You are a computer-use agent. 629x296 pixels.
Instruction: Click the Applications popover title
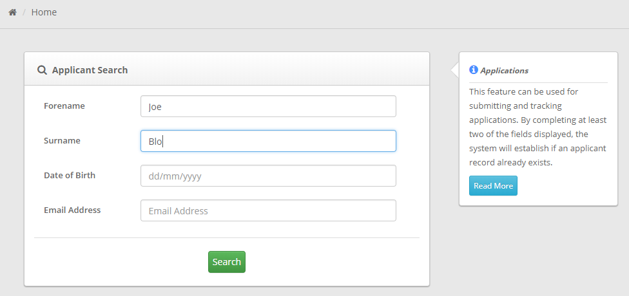click(504, 71)
